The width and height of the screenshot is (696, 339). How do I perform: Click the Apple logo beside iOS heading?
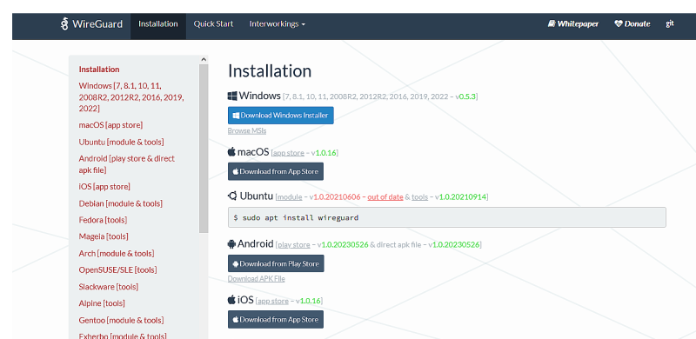click(x=231, y=300)
